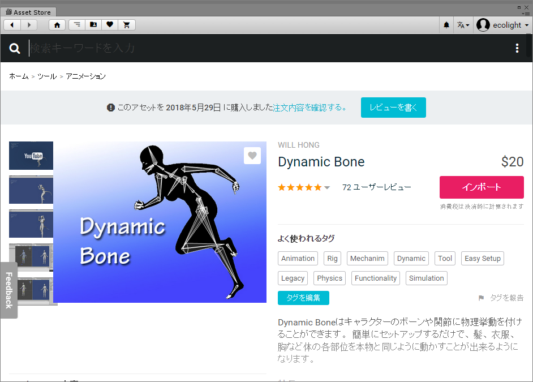This screenshot has height=382, width=533.
Task: Click the タグを報告 flag link
Action: coord(501,298)
